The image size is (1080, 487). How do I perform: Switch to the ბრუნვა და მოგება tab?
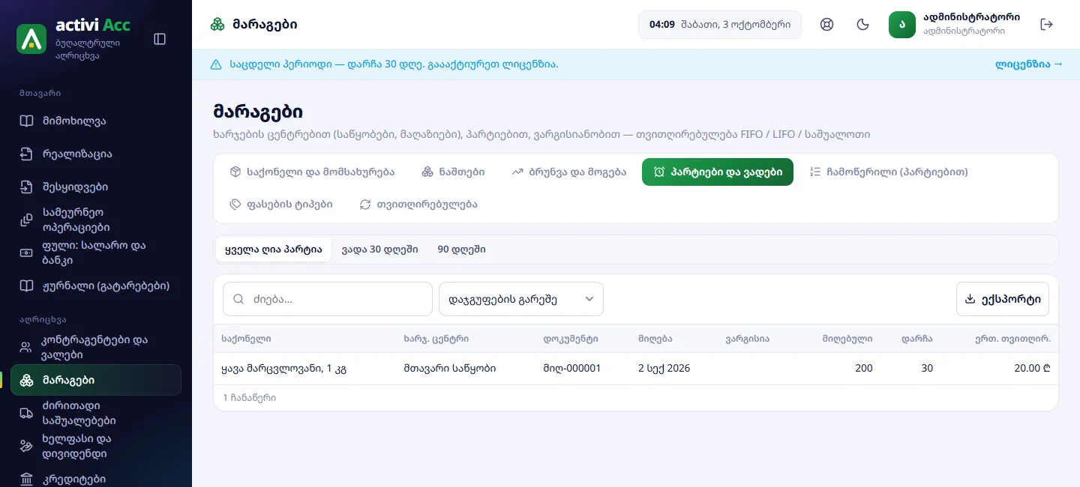click(568, 172)
